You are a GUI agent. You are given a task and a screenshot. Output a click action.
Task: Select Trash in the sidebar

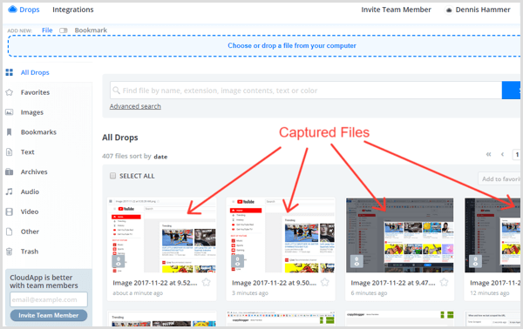click(30, 252)
